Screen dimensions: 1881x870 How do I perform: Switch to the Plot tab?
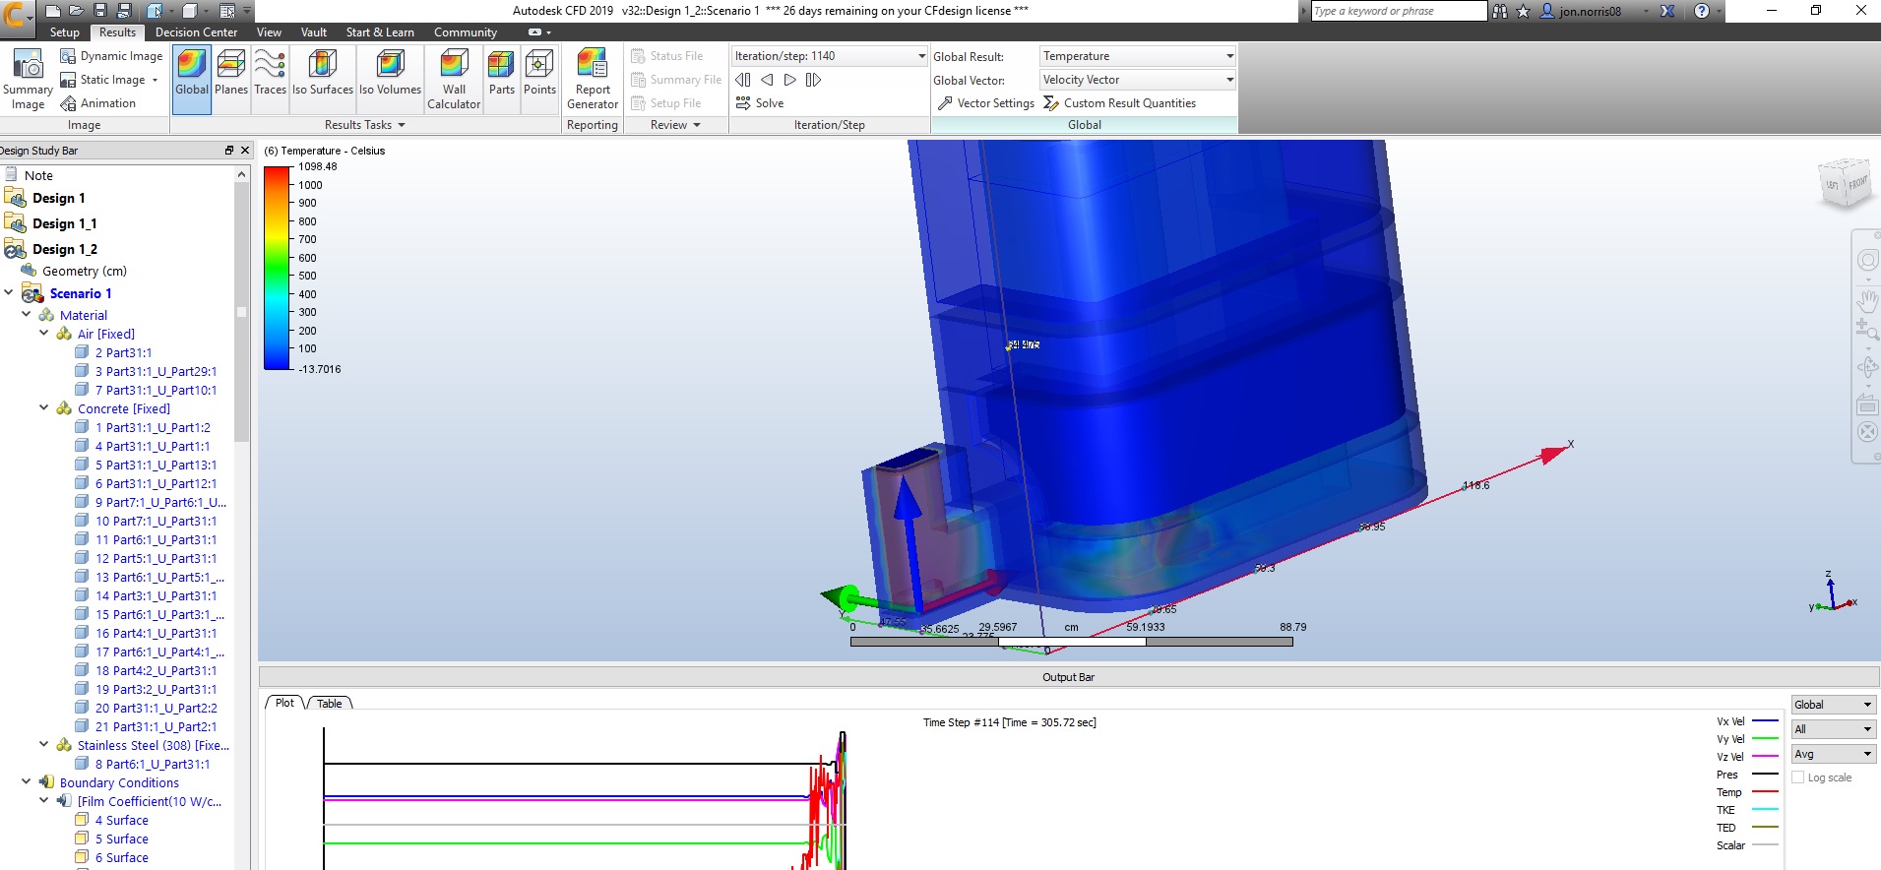pyautogui.click(x=284, y=703)
